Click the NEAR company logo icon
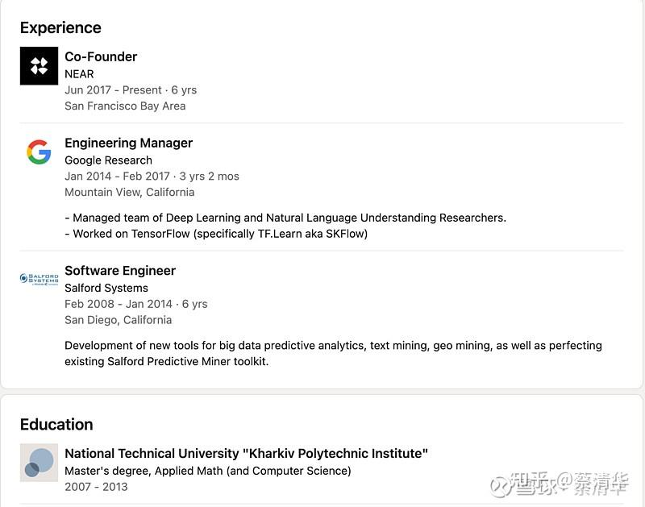This screenshot has width=645, height=507. [x=39, y=66]
